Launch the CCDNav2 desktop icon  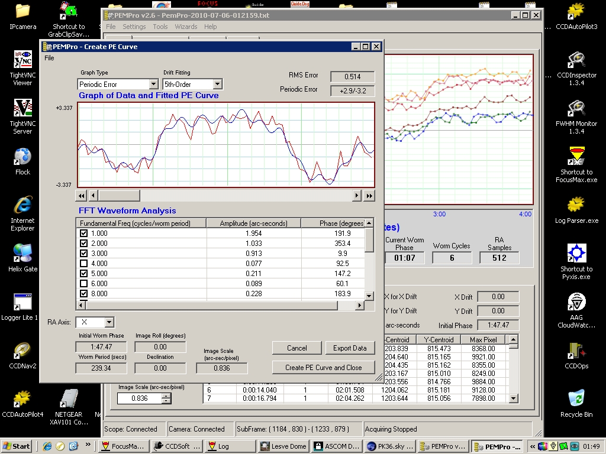[x=22, y=351]
